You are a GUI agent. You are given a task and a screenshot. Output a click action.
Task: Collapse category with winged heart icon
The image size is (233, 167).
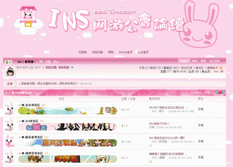tap(220, 92)
